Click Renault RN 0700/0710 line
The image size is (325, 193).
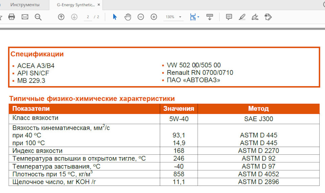pos(200,73)
